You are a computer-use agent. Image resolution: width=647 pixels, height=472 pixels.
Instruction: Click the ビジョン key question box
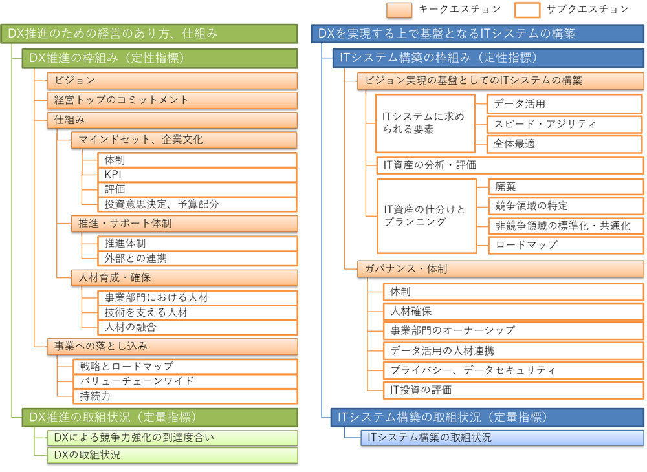click(x=172, y=80)
